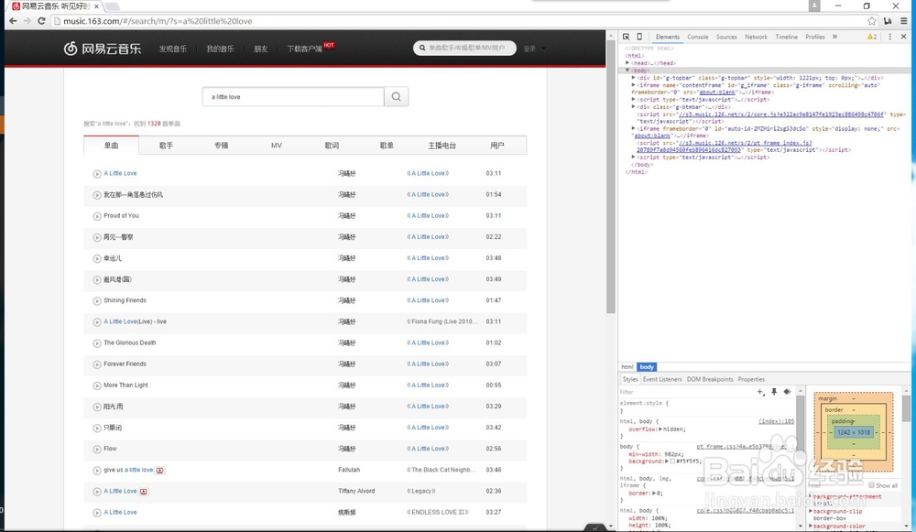
Task: Play the song 'Flow'
Action: 97,449
